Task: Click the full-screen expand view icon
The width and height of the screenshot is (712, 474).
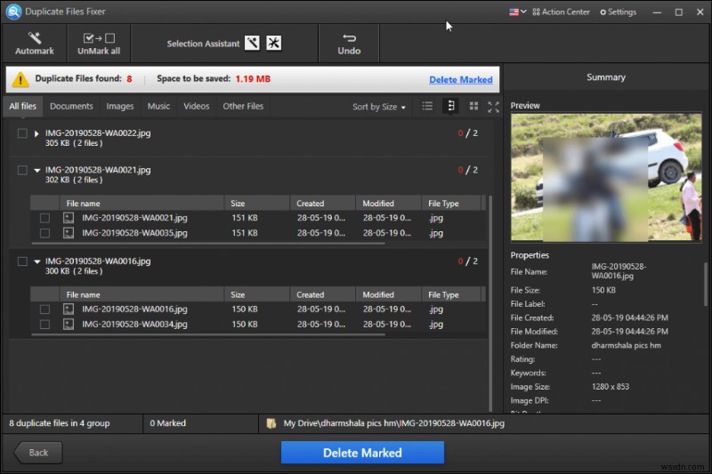Action: [x=493, y=107]
